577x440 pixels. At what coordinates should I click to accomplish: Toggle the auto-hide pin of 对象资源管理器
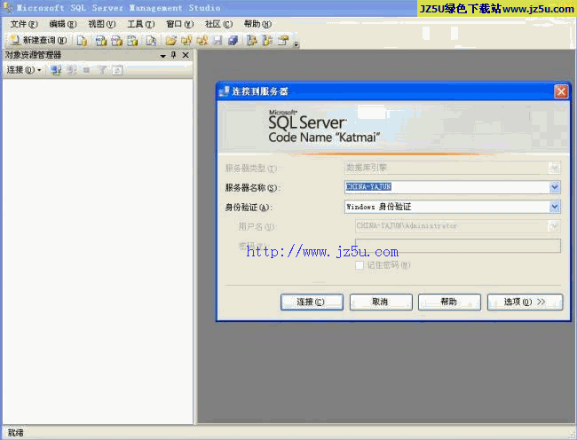[x=174, y=56]
